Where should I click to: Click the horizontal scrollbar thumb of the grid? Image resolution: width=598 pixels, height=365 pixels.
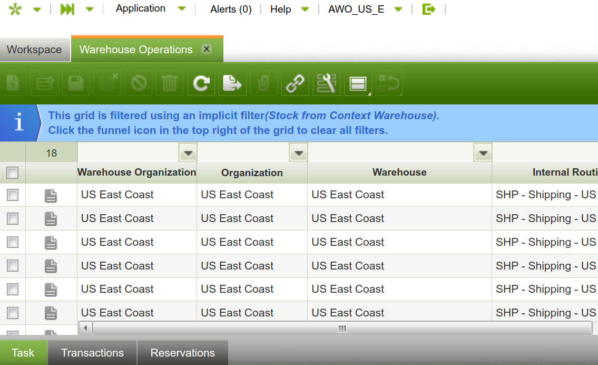click(342, 328)
